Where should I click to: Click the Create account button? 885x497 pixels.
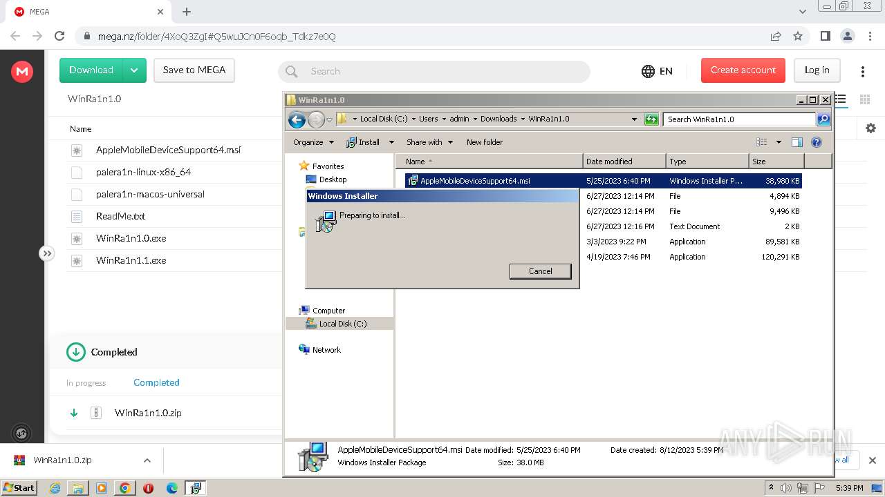743,70
